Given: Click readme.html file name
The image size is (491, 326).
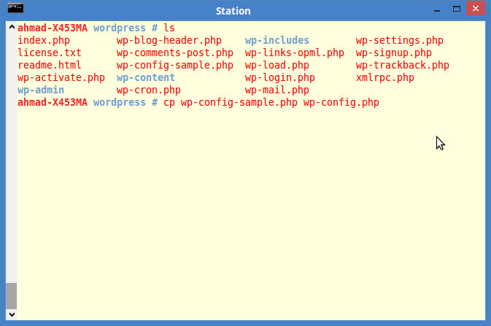Looking at the screenshot, I should 50,65.
